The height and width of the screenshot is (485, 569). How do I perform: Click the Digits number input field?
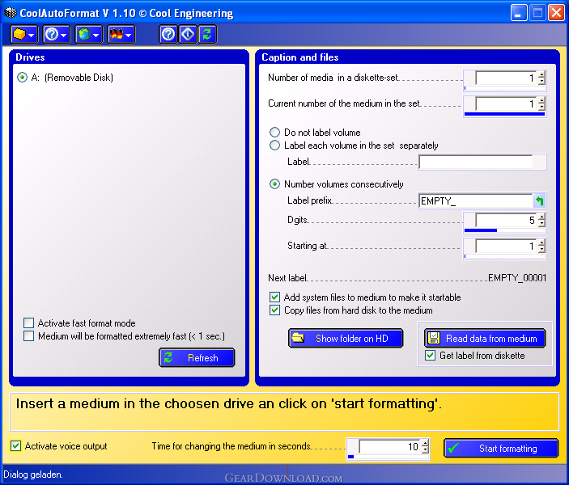pos(507,220)
